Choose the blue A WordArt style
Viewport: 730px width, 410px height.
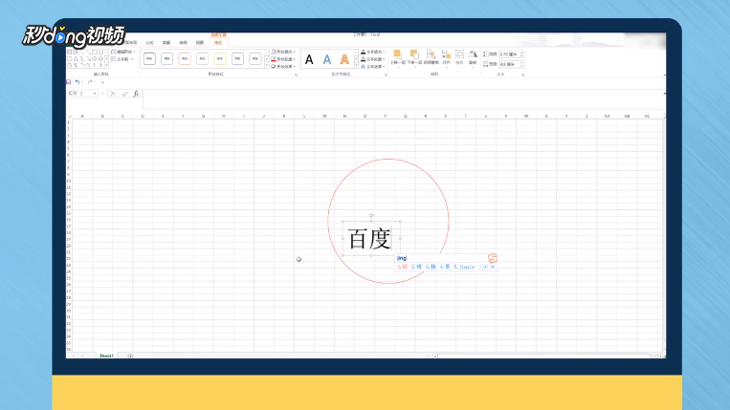(327, 59)
